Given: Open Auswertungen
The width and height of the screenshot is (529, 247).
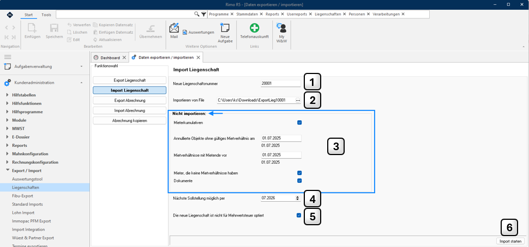Looking at the screenshot, I should (x=199, y=32).
